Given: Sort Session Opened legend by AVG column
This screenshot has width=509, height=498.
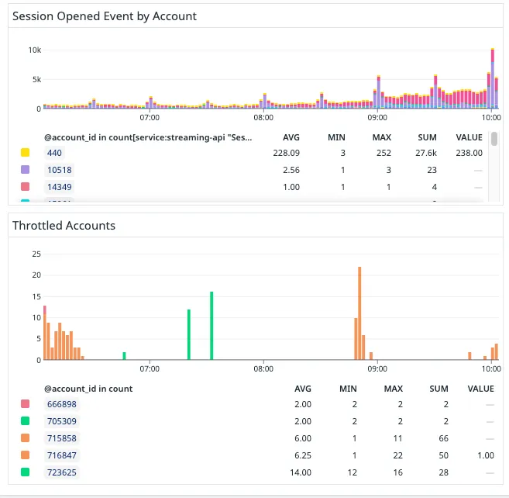Looking at the screenshot, I should (289, 137).
